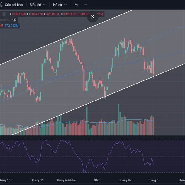185x185 pixels.
Task: Click the Tháng Hai axis label
Action: [x=126, y=180]
